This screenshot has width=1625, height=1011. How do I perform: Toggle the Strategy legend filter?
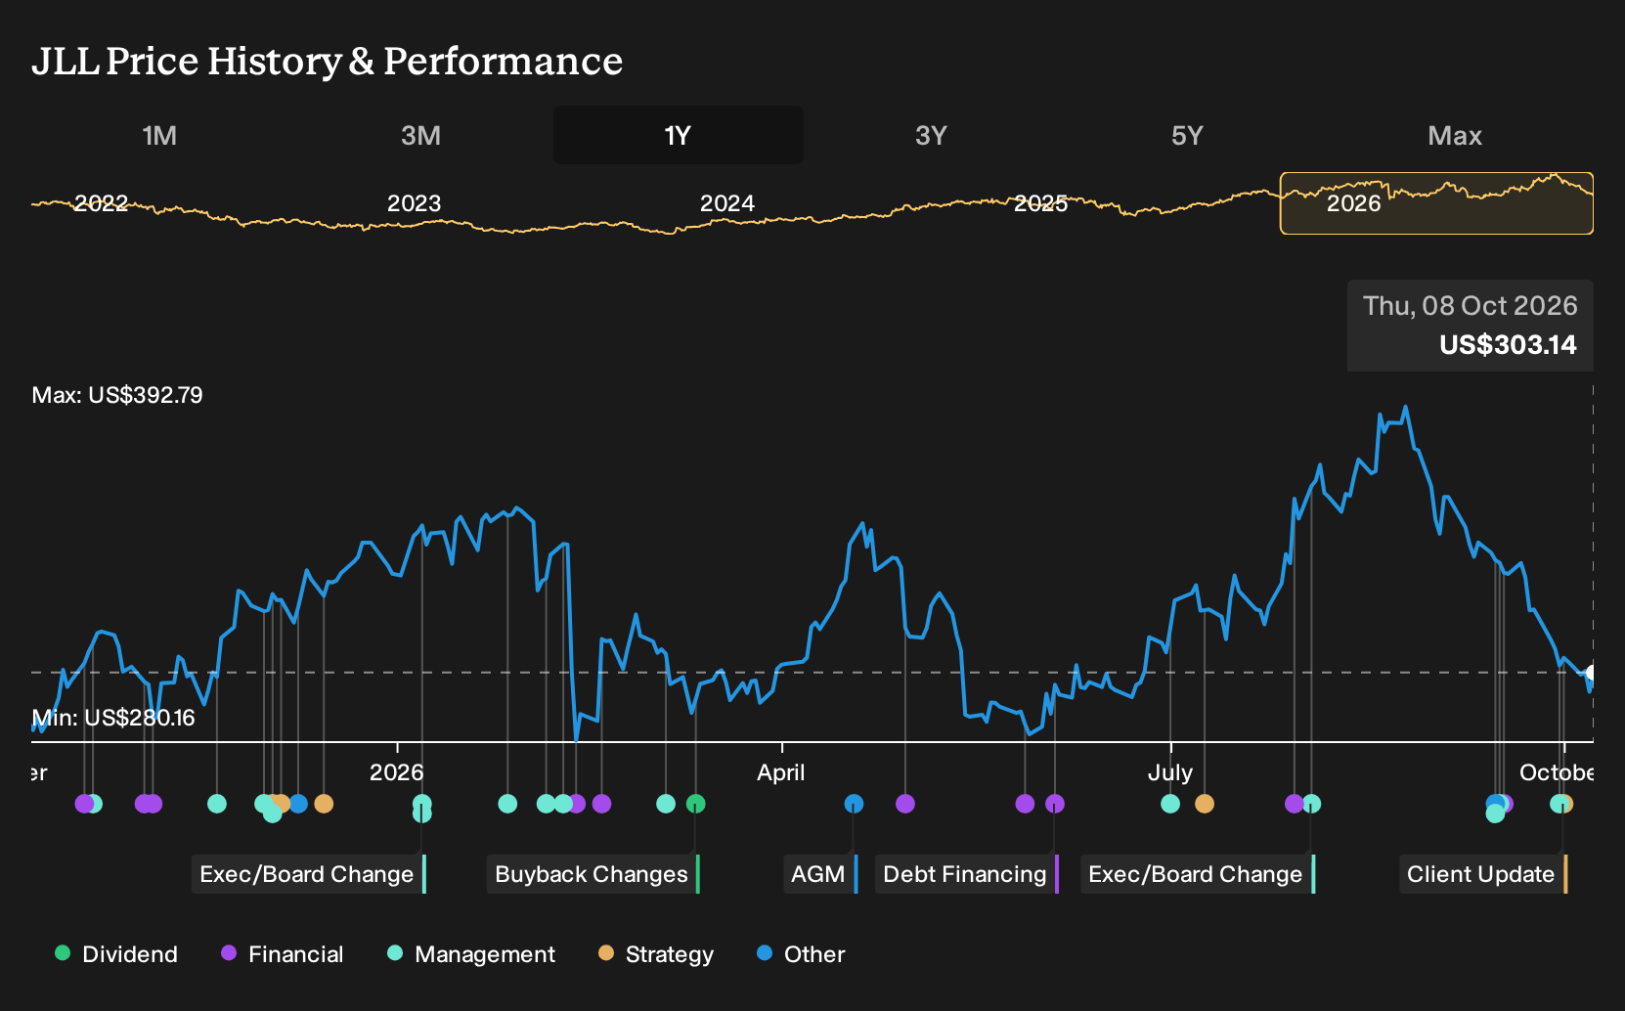tap(656, 953)
